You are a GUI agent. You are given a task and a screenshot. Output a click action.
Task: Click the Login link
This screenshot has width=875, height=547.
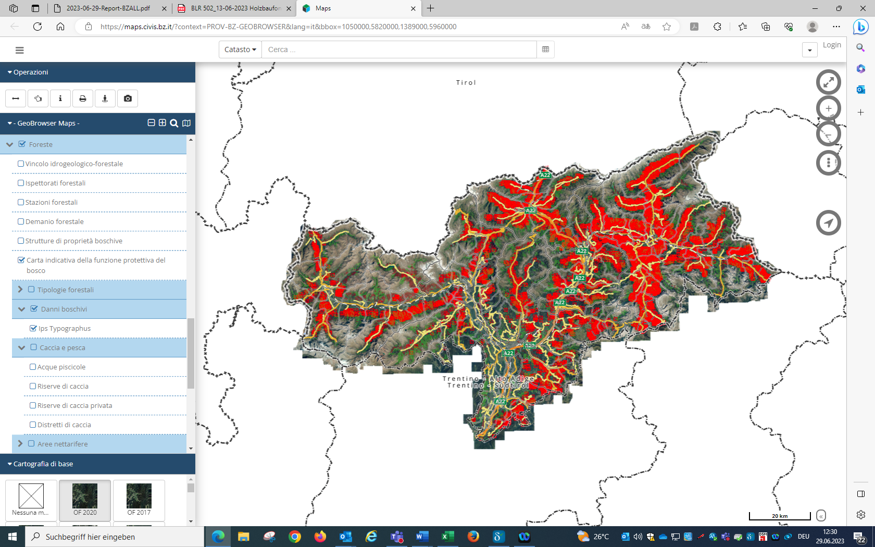(832, 45)
